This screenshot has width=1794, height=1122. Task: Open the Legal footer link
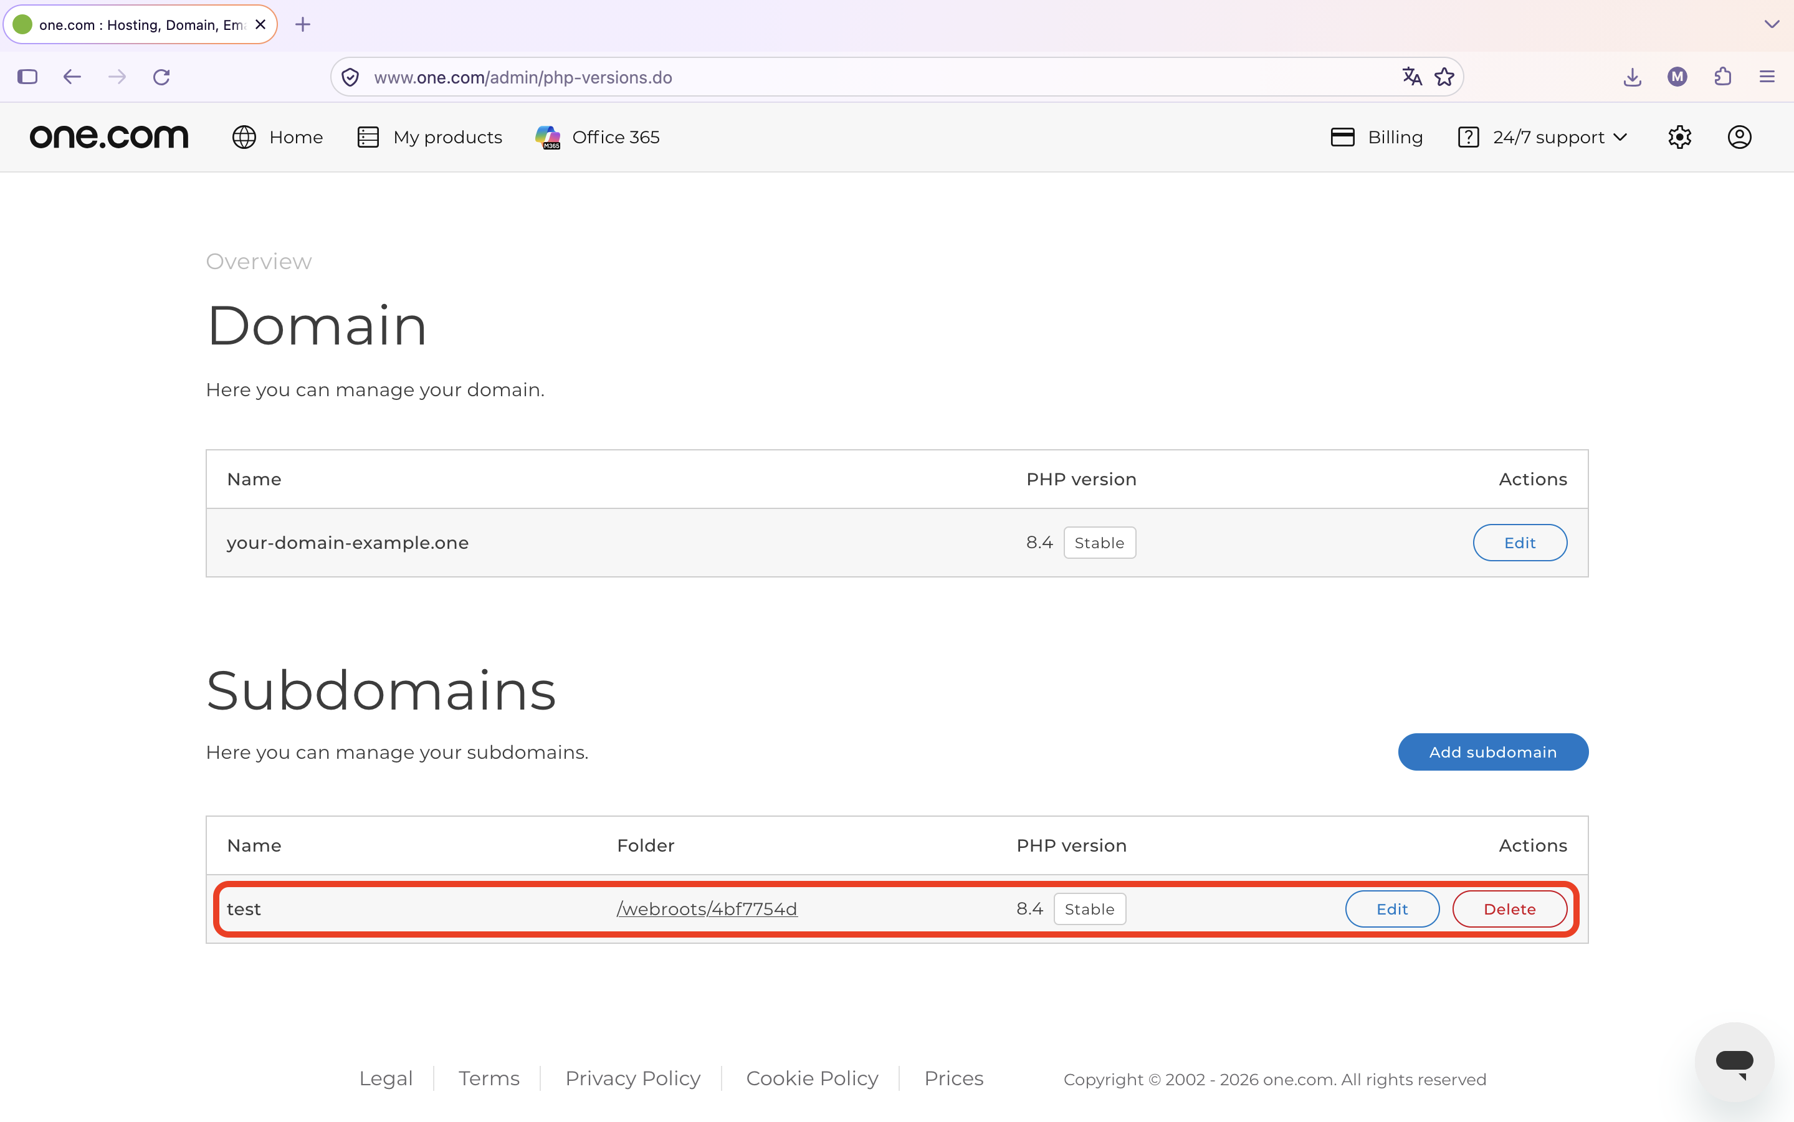tap(386, 1078)
